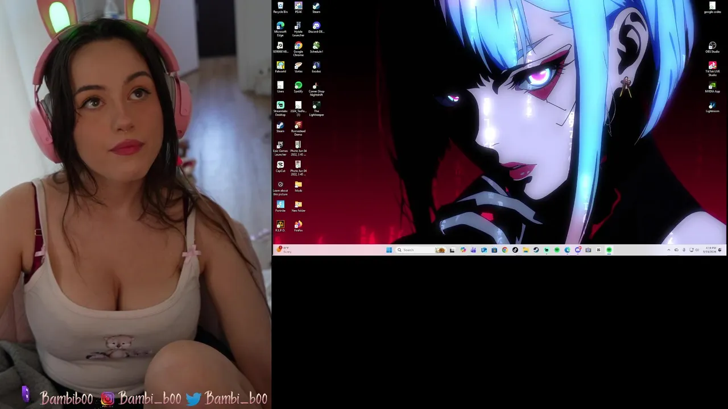The width and height of the screenshot is (728, 409).
Task: Open the notification bell in taskbar
Action: click(720, 250)
